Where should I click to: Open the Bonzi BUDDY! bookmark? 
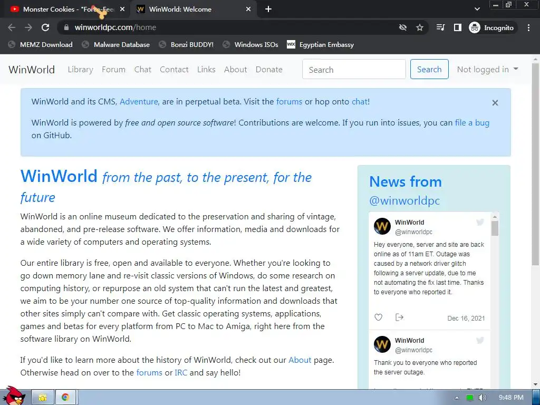click(x=186, y=44)
